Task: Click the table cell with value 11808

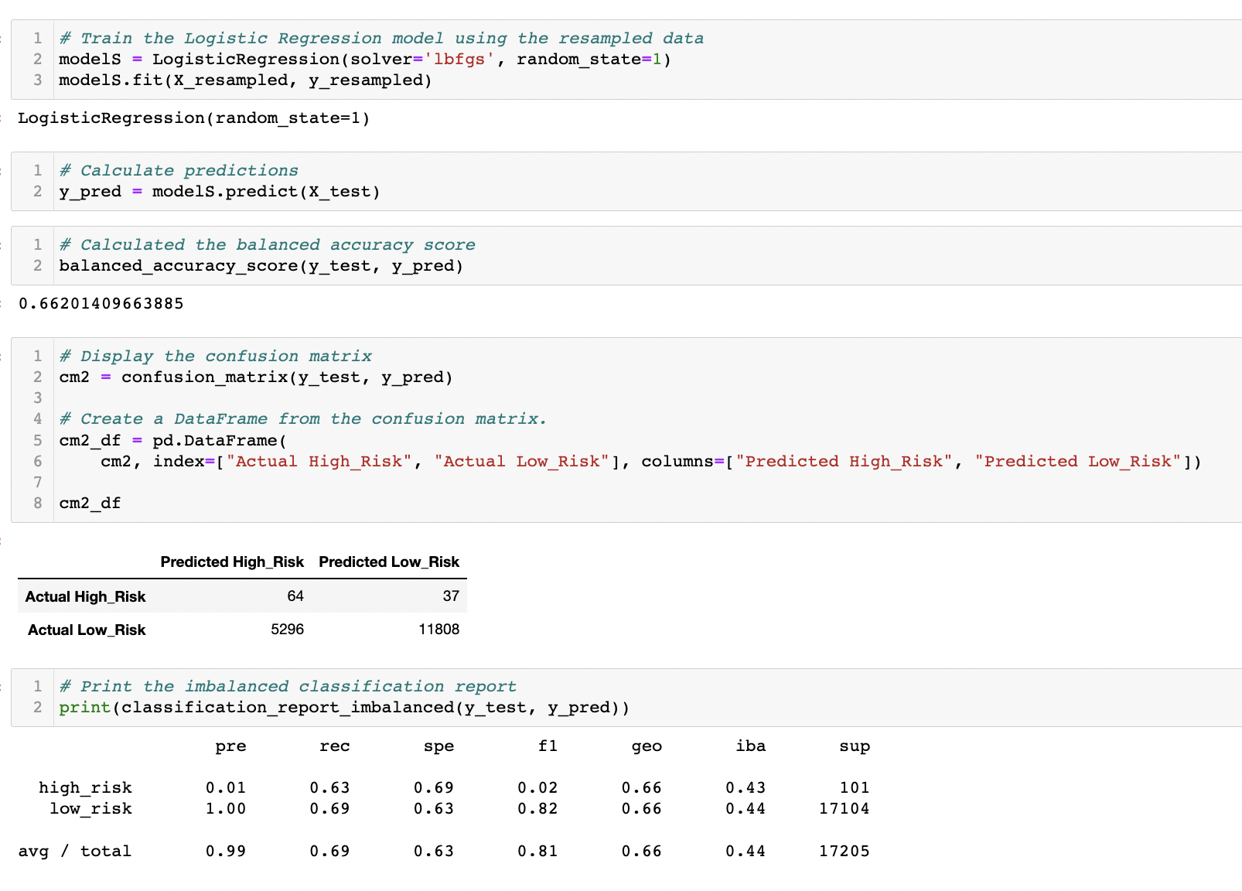Action: tap(439, 630)
